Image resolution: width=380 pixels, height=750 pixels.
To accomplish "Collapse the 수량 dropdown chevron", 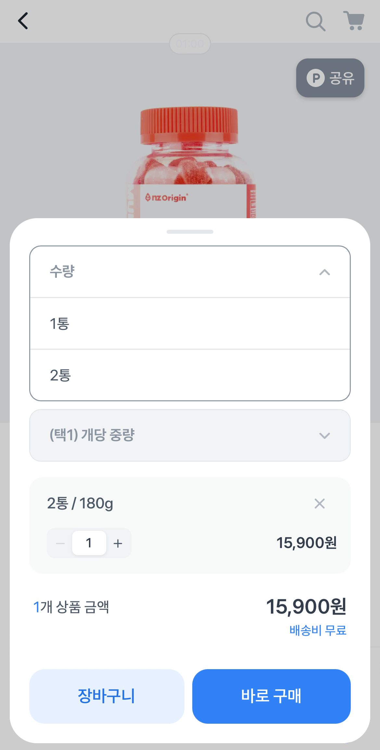I will coord(324,272).
